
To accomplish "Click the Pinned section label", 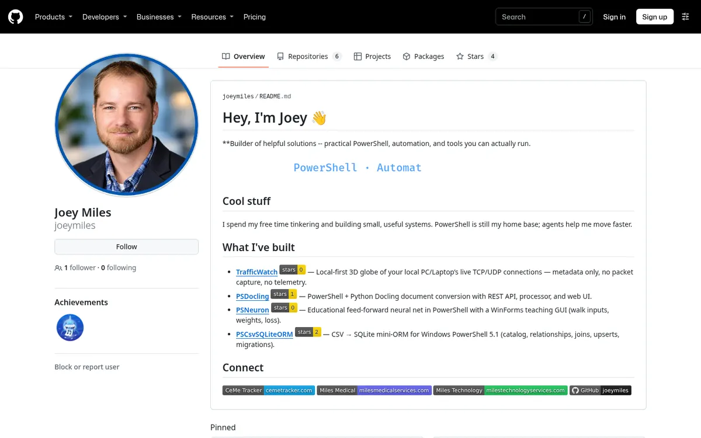I will pos(223,427).
